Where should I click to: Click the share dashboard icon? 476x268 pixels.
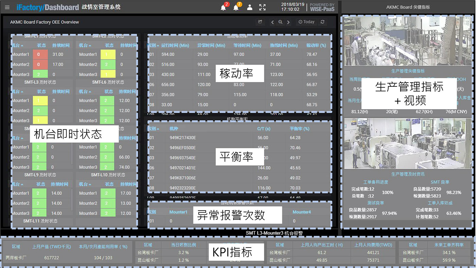click(260, 21)
